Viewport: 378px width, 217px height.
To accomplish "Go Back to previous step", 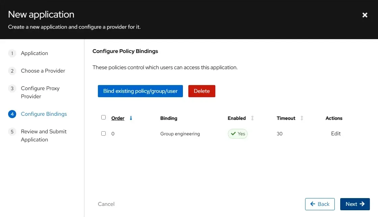I will click(320, 204).
